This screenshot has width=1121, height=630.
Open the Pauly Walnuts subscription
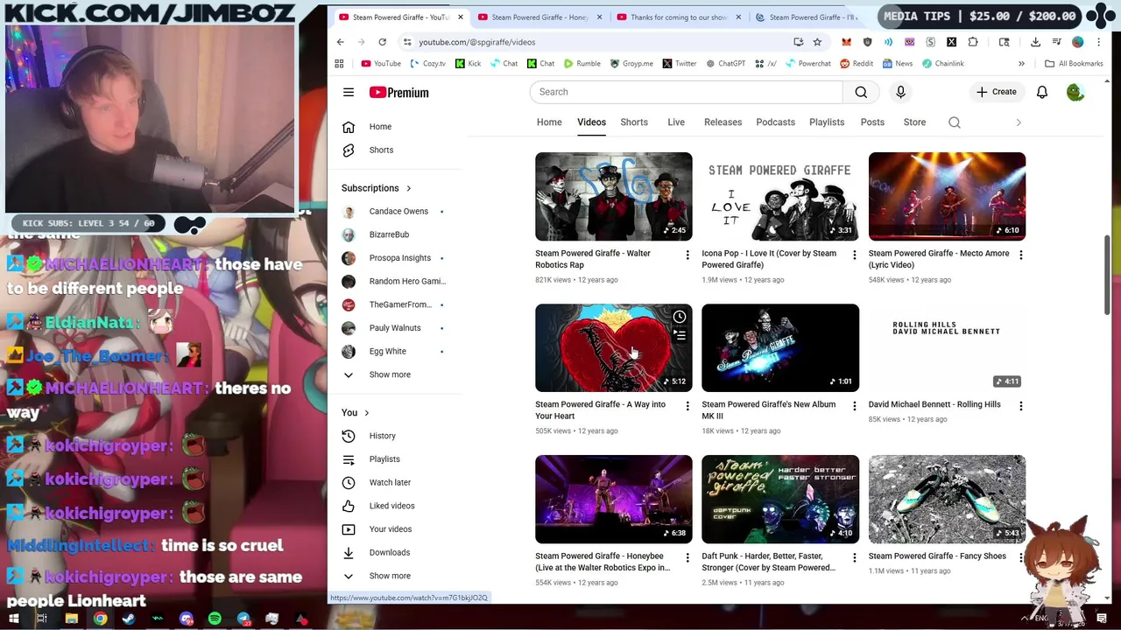[395, 328]
